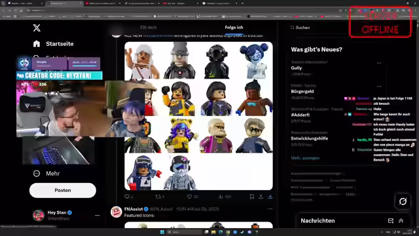Screen dimensions: 419x236
Task: Click Mehr anzeigen under trends
Action: click(305, 158)
